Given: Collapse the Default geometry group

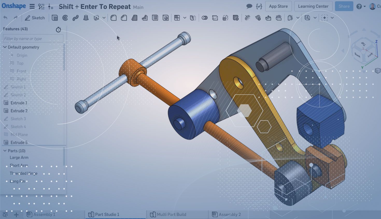Looking at the screenshot, I should [x=5, y=47].
